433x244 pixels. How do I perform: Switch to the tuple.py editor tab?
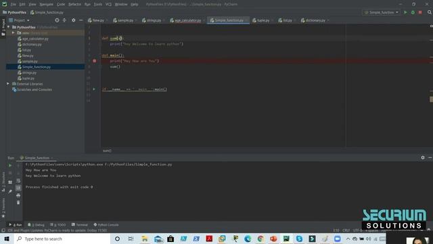pyautogui.click(x=263, y=20)
